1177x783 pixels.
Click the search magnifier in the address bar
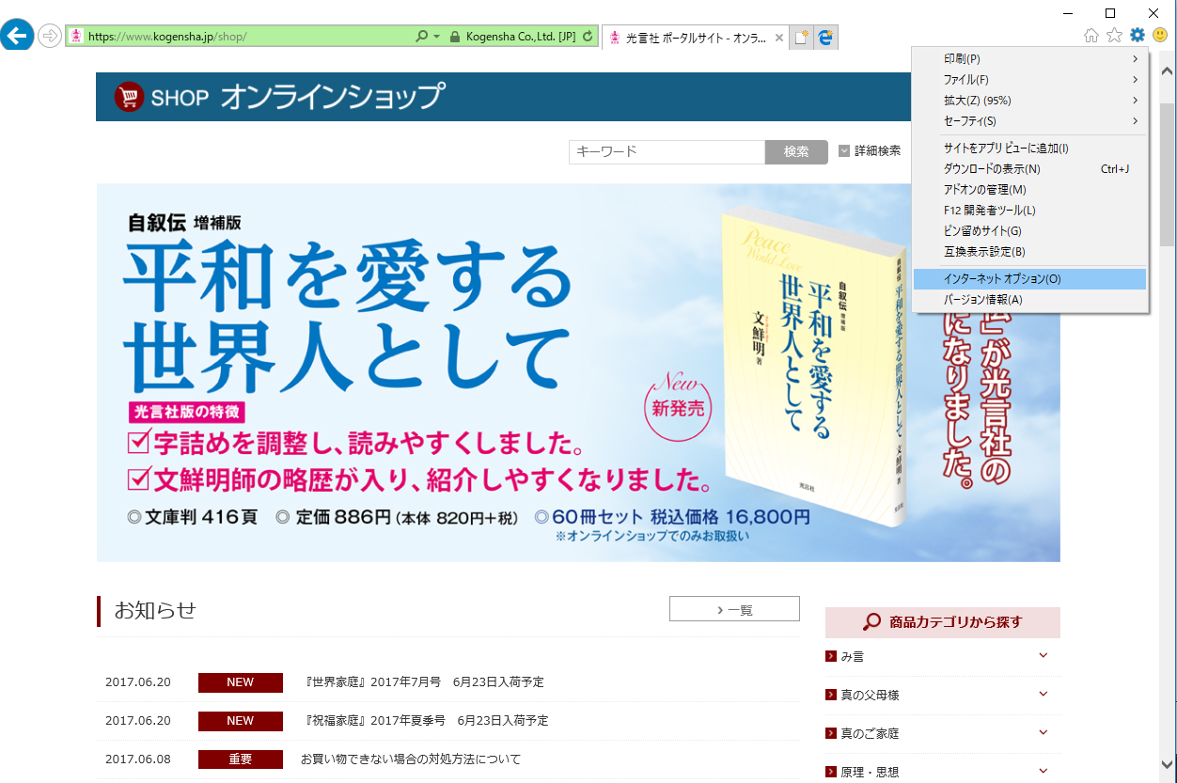point(421,37)
